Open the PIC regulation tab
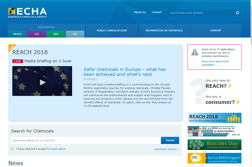This screenshot has width=252, height=167. pos(75,34)
